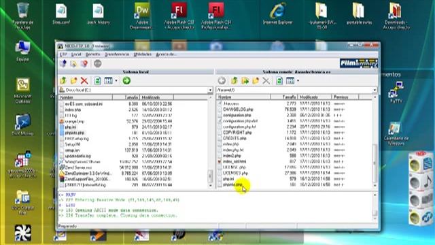Viewport: 435px width, 245px height.
Task: Create new folder in local system toolbar
Action: click(74, 81)
